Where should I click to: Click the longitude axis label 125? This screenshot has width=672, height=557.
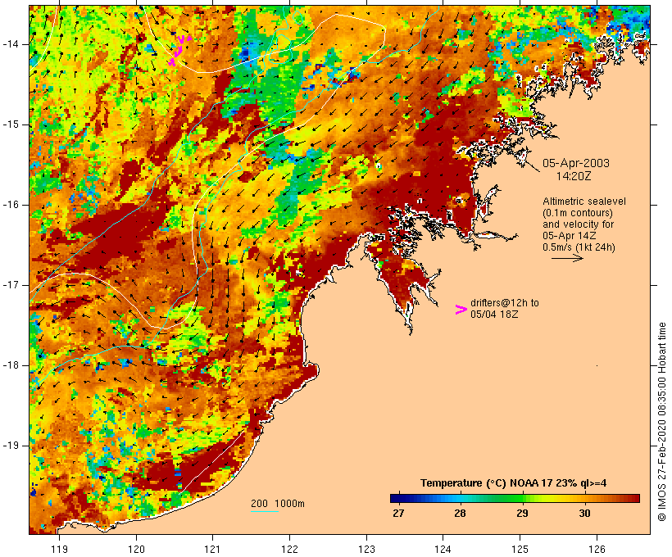point(520,550)
